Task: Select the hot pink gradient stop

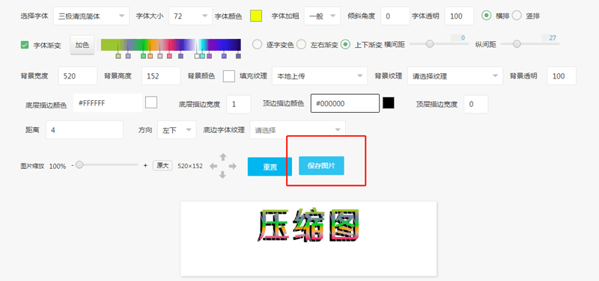Action: tap(169, 56)
